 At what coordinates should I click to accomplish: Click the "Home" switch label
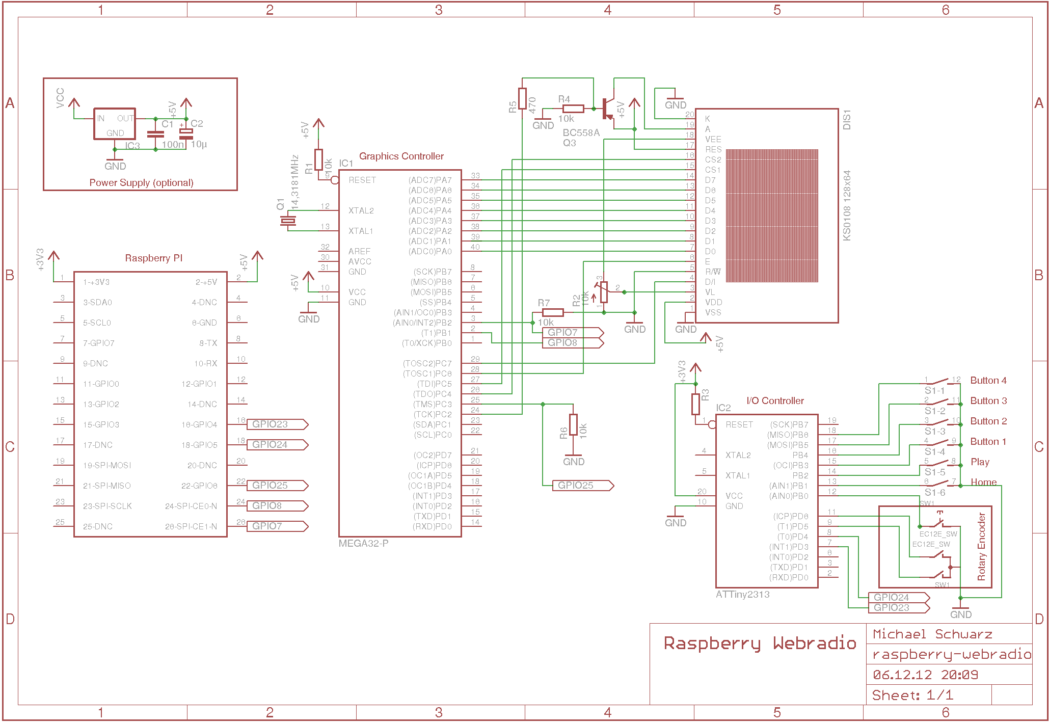984,483
